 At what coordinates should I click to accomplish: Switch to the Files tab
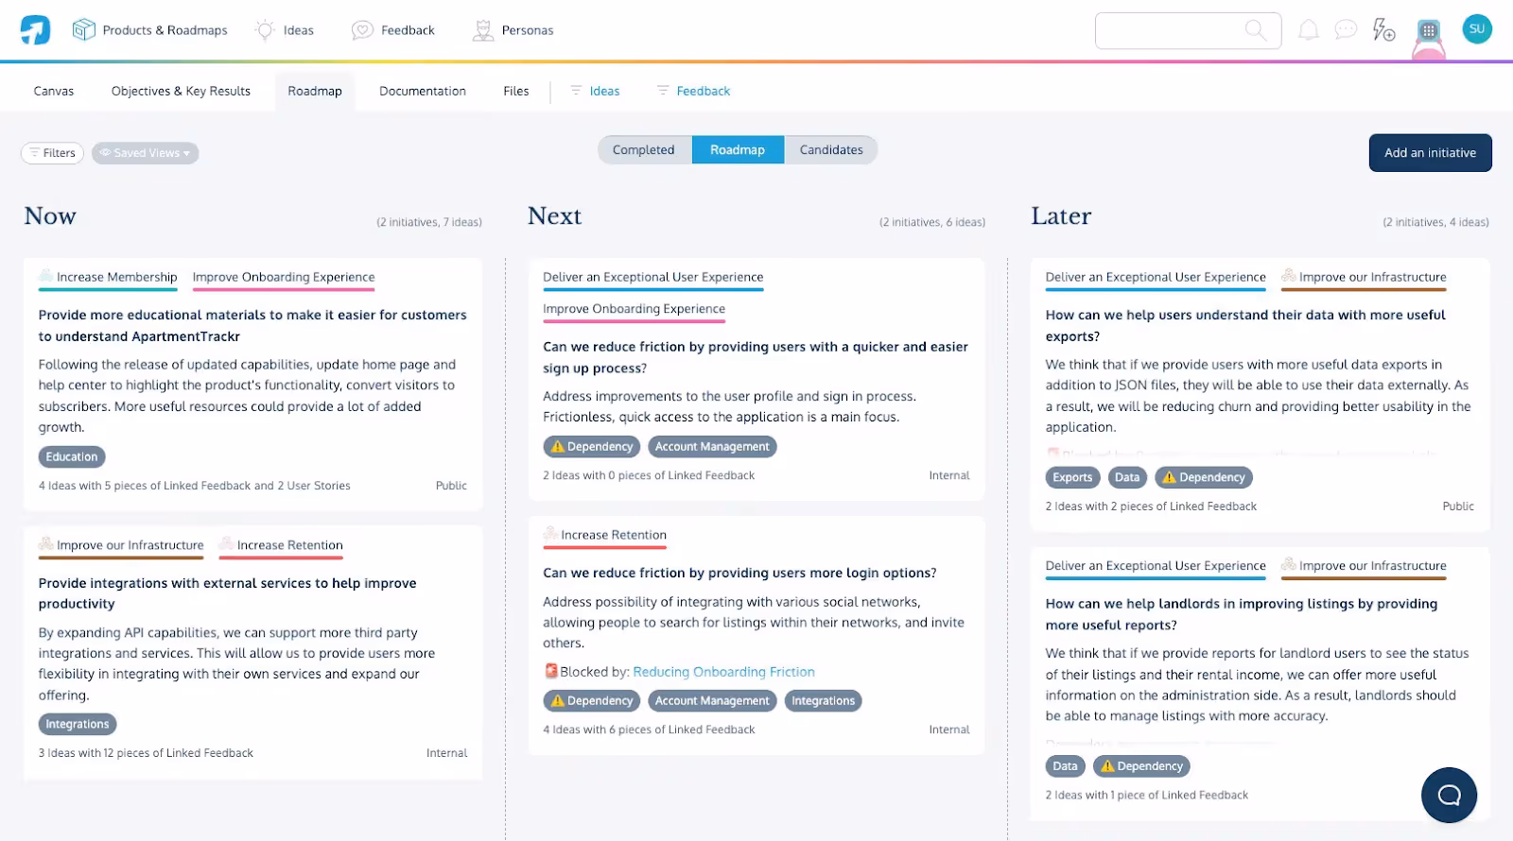click(516, 91)
